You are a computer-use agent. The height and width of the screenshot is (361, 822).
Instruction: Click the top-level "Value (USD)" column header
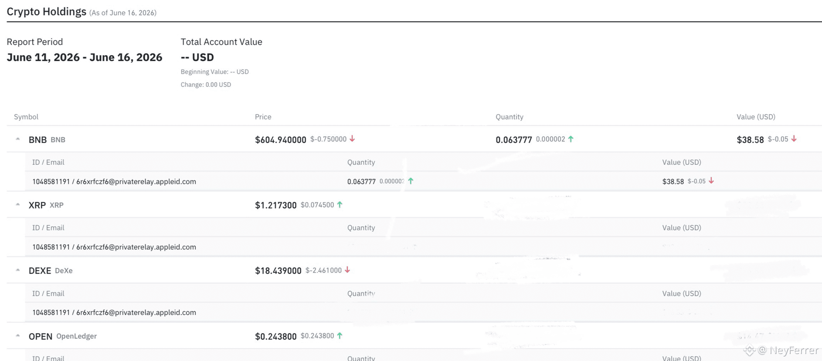coord(756,117)
